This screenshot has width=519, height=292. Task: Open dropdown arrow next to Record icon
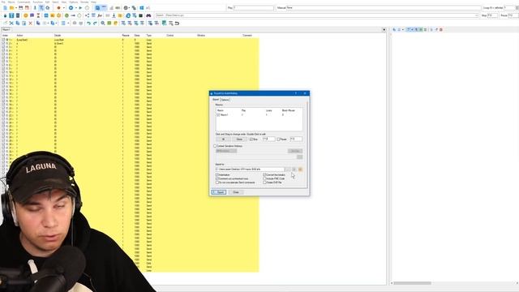point(63,7)
